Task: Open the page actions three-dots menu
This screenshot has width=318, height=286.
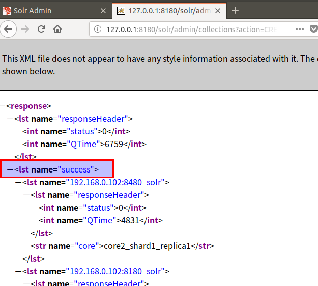Action: (x=300, y=29)
